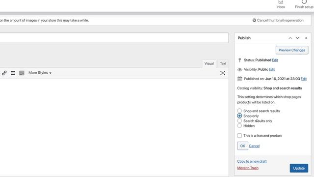Check This is a featured product
Viewport: 314px width, 177px height.
click(239, 136)
